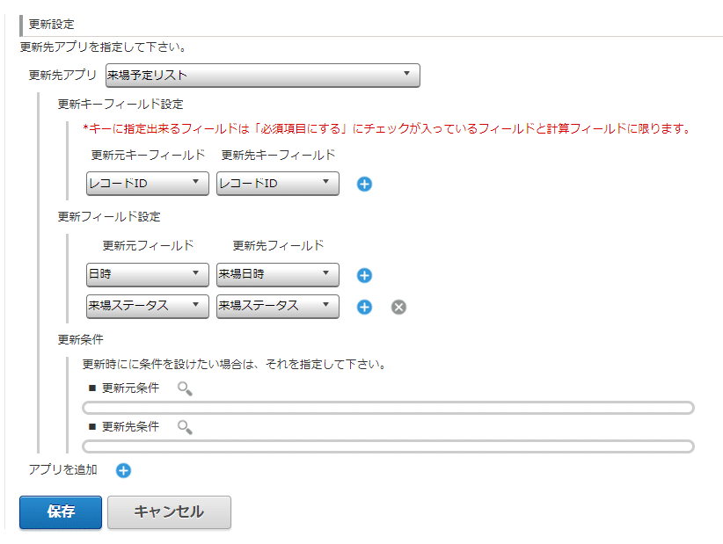Remove the 来場ステータス field row
This screenshot has width=723, height=544.
(398, 308)
